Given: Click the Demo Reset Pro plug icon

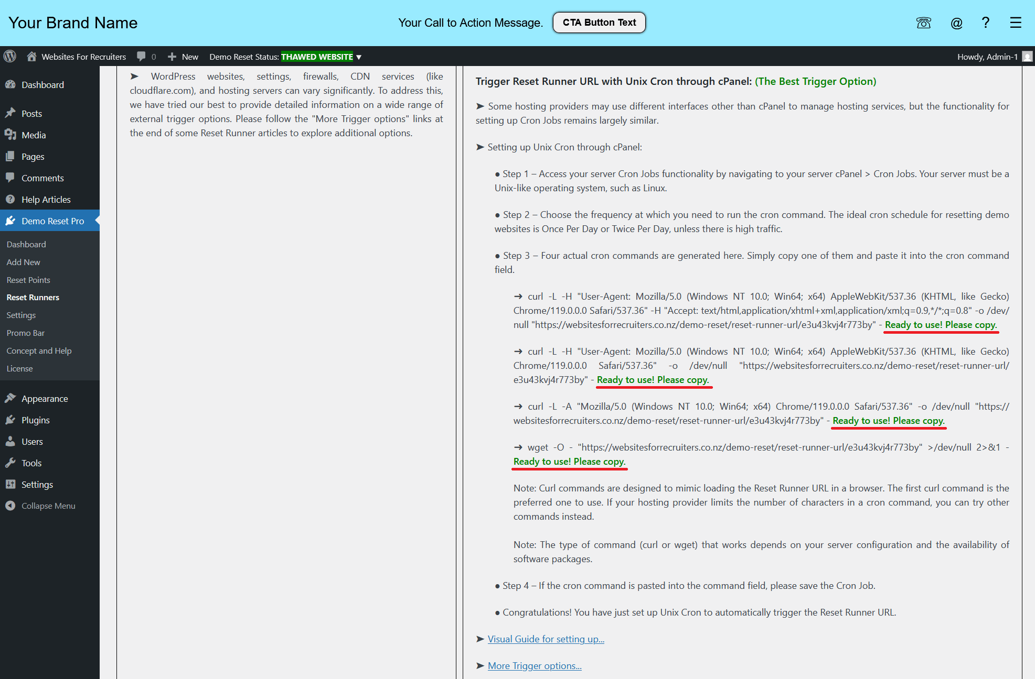Looking at the screenshot, I should click(x=10, y=221).
